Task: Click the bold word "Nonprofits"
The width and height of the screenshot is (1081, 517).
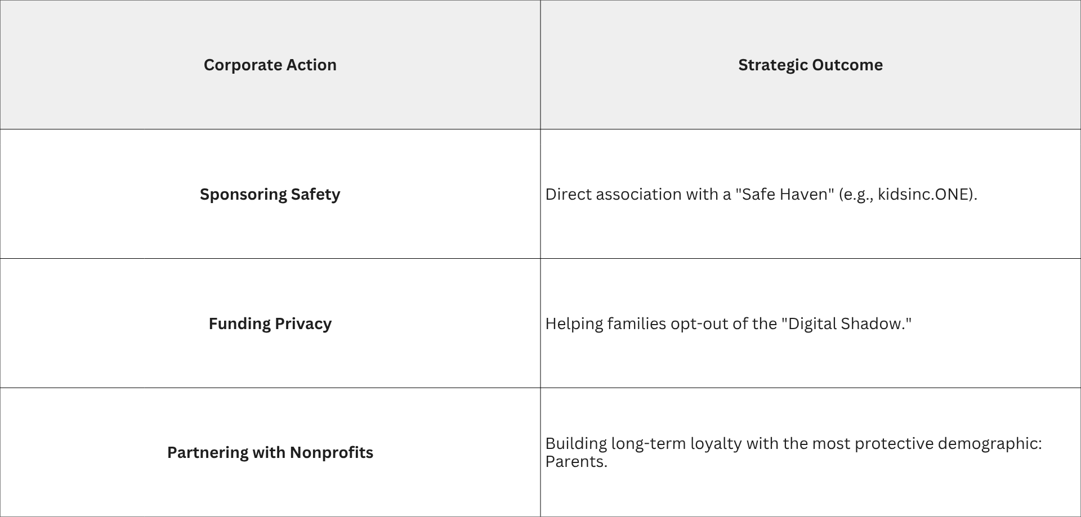Action: point(331,452)
